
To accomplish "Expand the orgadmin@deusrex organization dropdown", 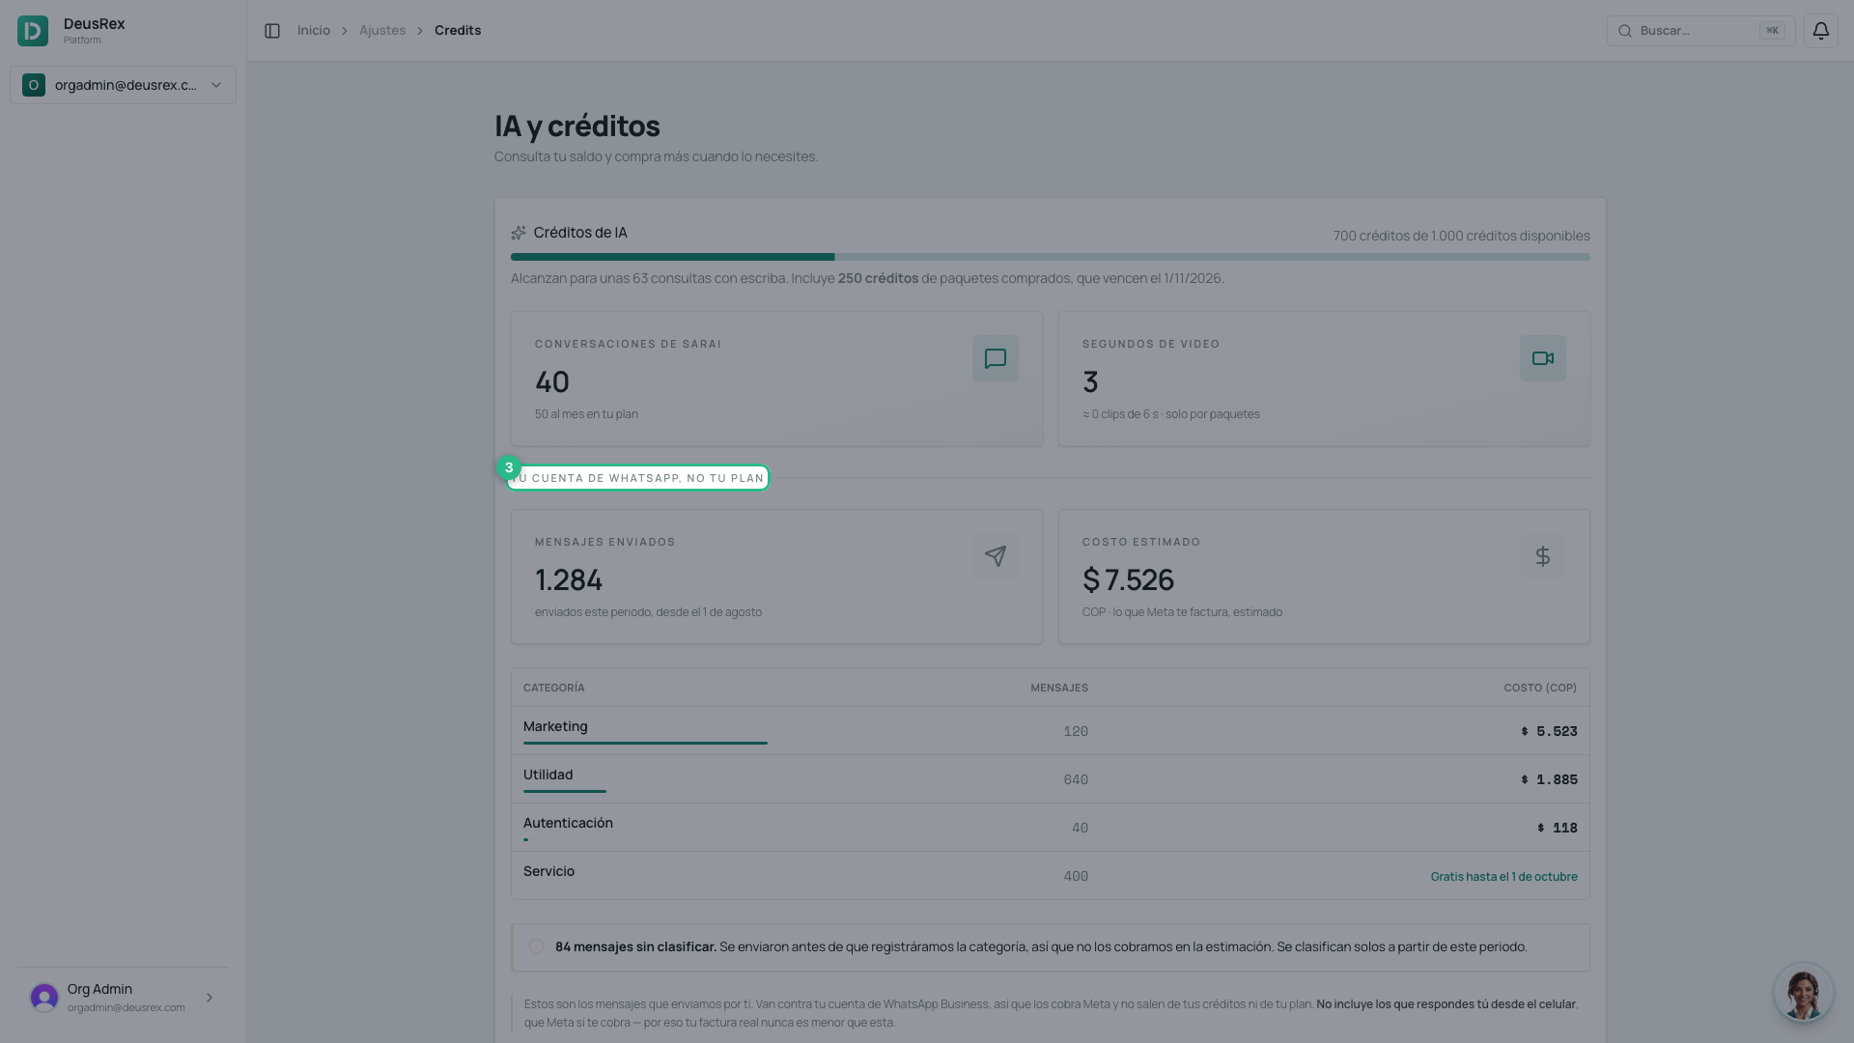I will [x=123, y=85].
